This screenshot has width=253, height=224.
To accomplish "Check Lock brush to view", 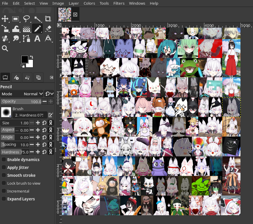I will pos(4,183).
